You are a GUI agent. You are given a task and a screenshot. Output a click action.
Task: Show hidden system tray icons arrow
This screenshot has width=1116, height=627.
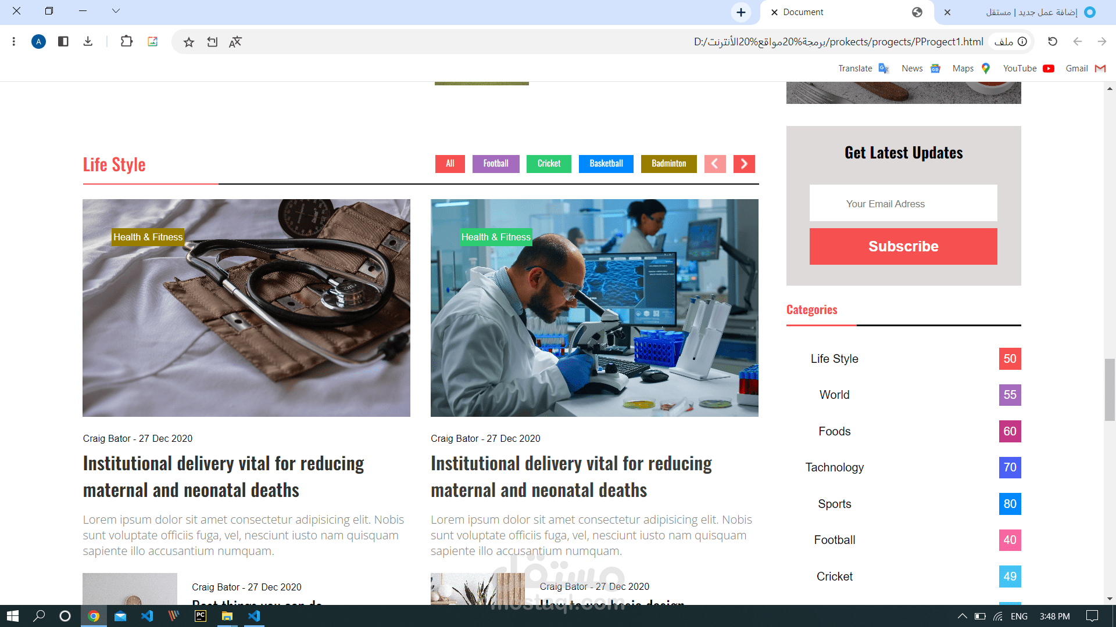[963, 616]
